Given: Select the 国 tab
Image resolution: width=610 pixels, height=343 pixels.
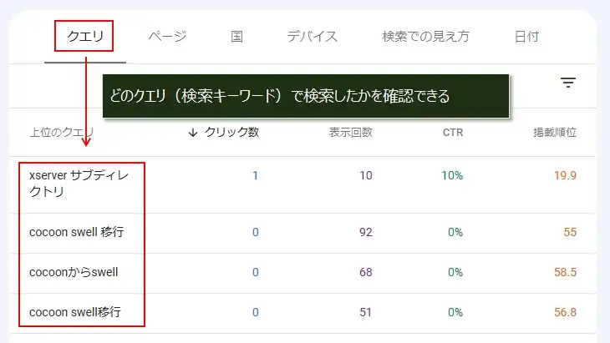Looking at the screenshot, I should tap(236, 37).
